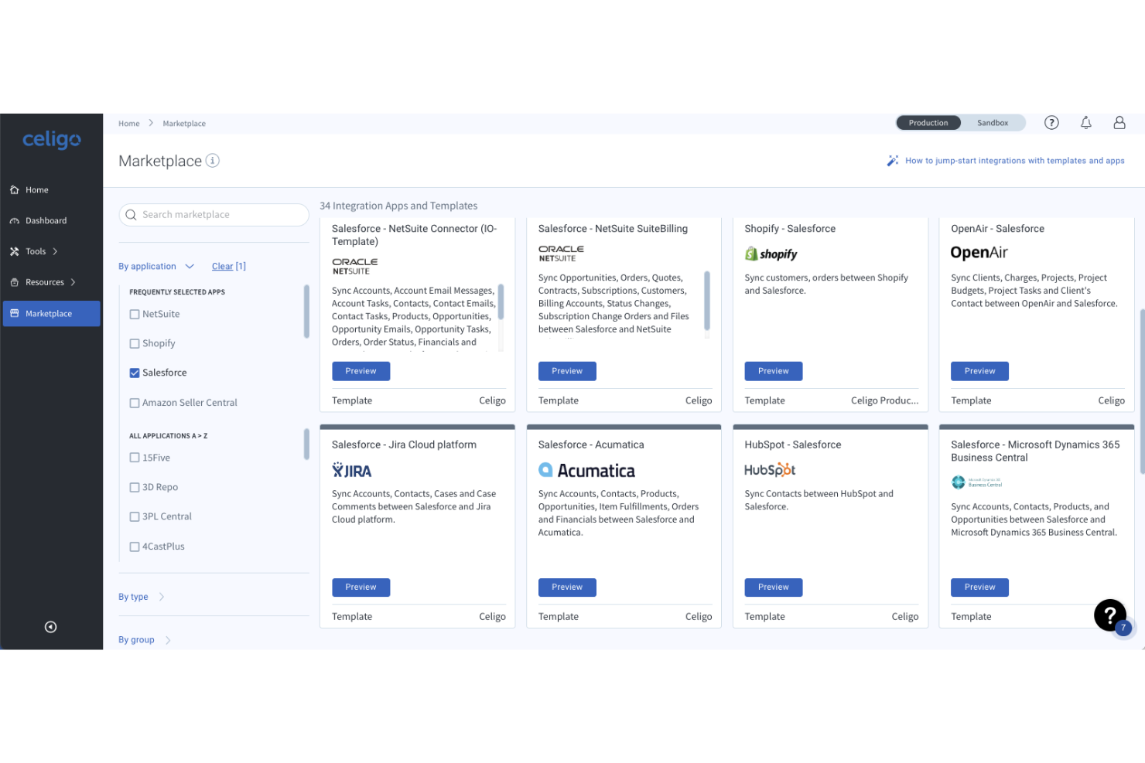Preview Salesforce - NetSuite Connector template
Image resolution: width=1145 pixels, height=763 pixels.
point(361,371)
